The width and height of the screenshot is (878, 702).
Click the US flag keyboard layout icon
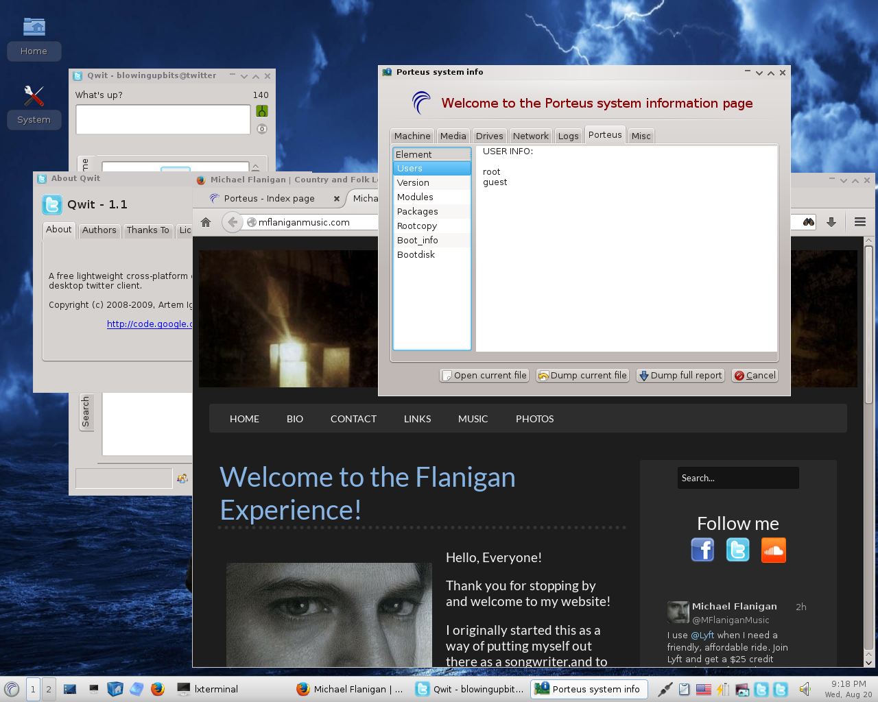click(704, 689)
